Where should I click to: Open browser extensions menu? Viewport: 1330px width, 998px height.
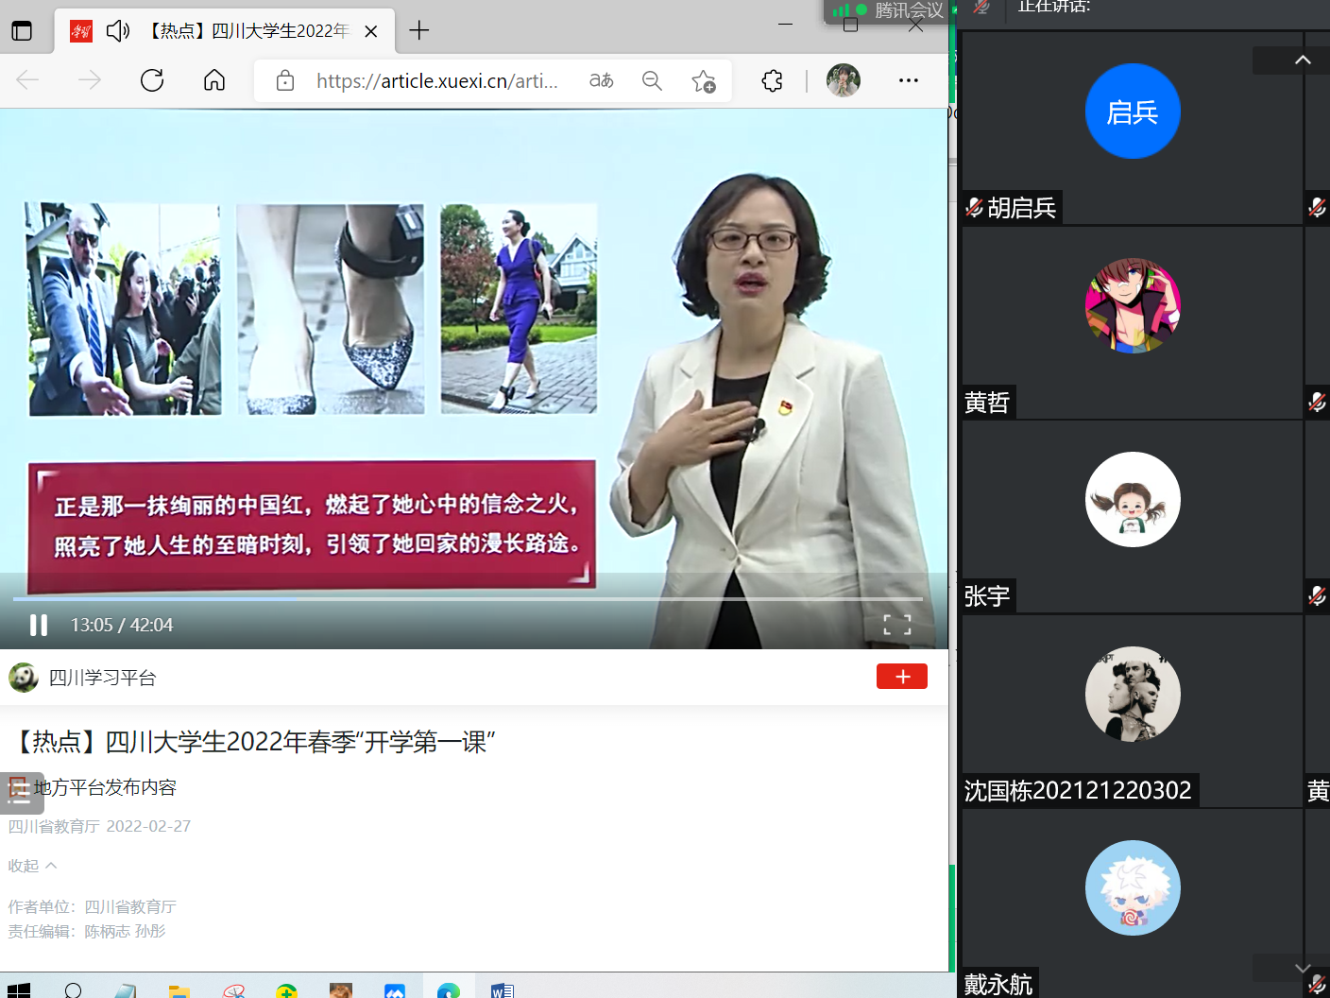tap(772, 81)
